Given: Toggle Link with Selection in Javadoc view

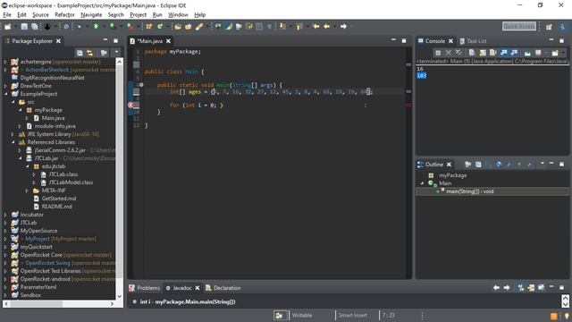Looking at the screenshot, I should pyautogui.click(x=520, y=288).
